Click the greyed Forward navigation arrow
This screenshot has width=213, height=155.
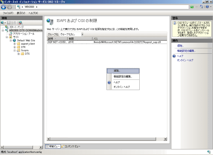tap(9, 7)
